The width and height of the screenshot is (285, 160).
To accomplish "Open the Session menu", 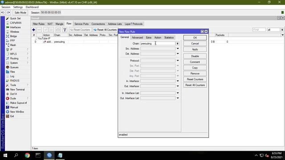I will pyautogui.click(x=6, y=7).
